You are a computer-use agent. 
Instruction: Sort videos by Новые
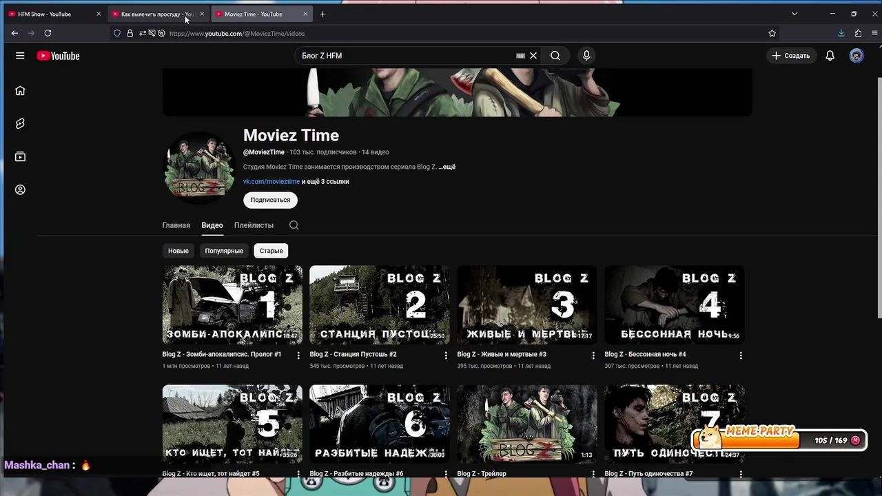pos(178,251)
